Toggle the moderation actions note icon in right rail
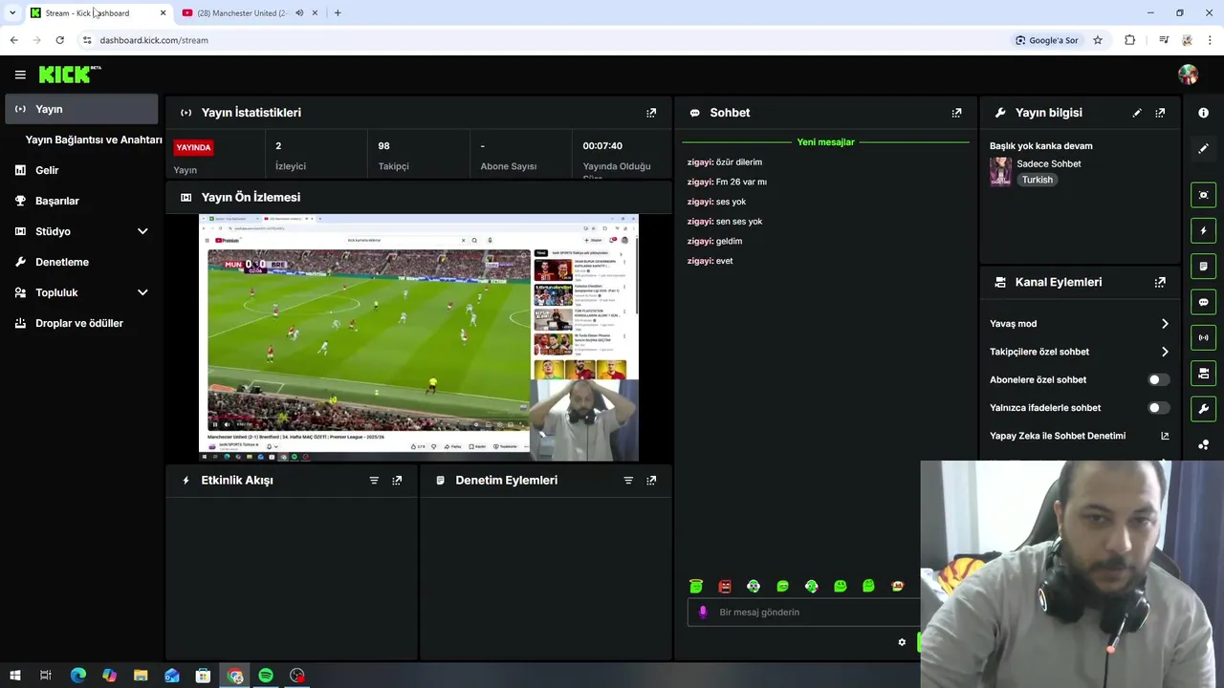 point(1203,266)
